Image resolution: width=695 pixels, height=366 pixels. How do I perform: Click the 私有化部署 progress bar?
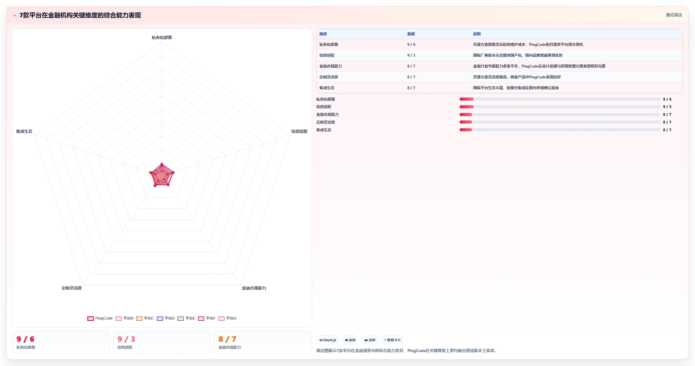coord(560,99)
